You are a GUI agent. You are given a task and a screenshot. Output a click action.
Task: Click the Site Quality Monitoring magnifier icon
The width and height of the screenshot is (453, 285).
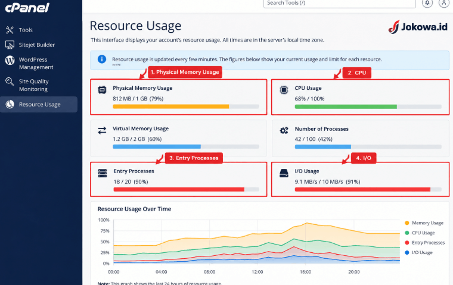10,82
